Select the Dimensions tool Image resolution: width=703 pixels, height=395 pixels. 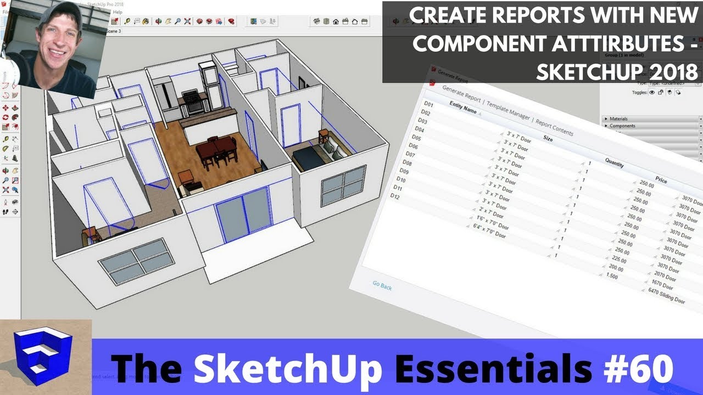coord(15,139)
